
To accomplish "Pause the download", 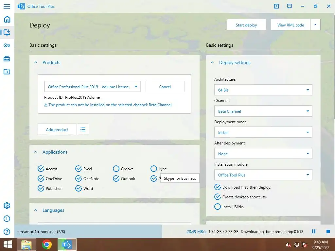I will (314, 231).
